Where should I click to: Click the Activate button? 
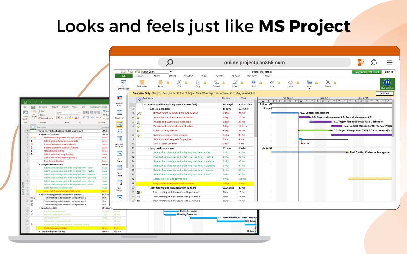[384, 93]
